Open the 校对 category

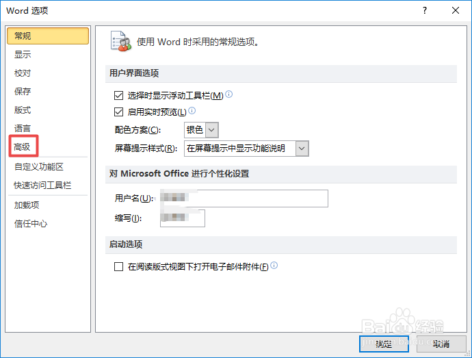[23, 73]
